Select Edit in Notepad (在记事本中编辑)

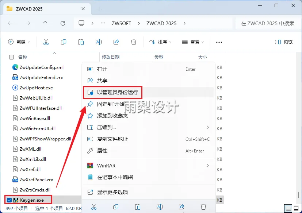[x=149, y=177]
